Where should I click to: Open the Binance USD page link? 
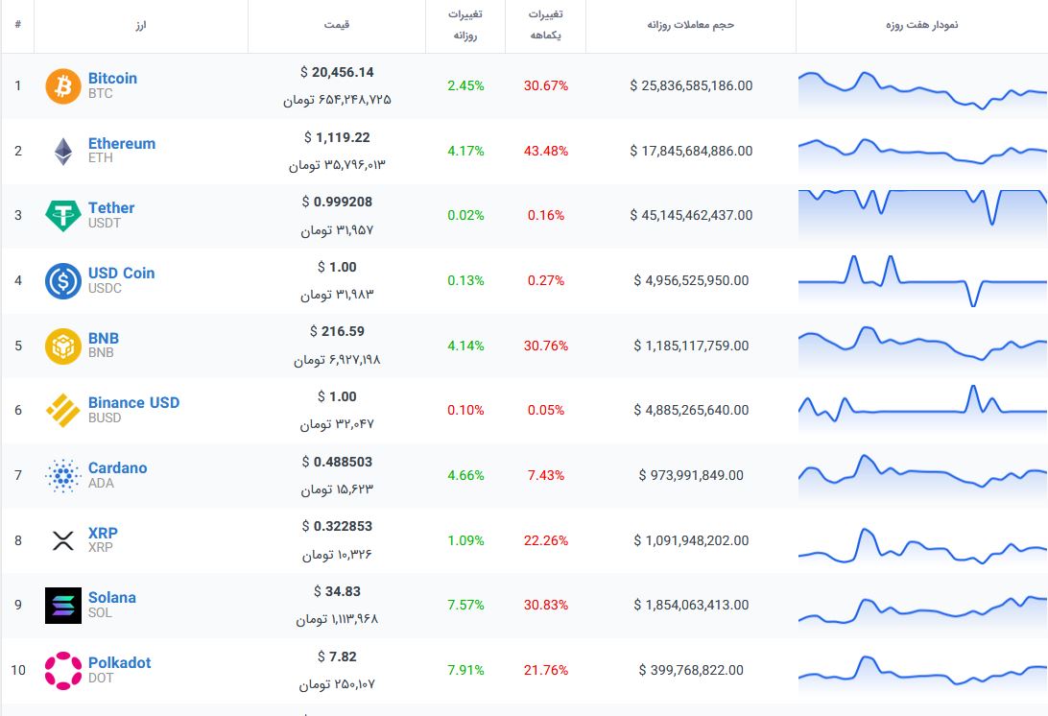click(133, 402)
